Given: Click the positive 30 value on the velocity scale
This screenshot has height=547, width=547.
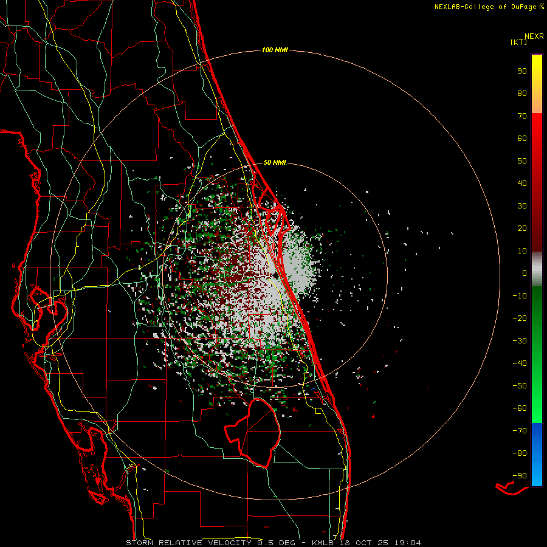Looking at the screenshot, I should click(x=522, y=206).
